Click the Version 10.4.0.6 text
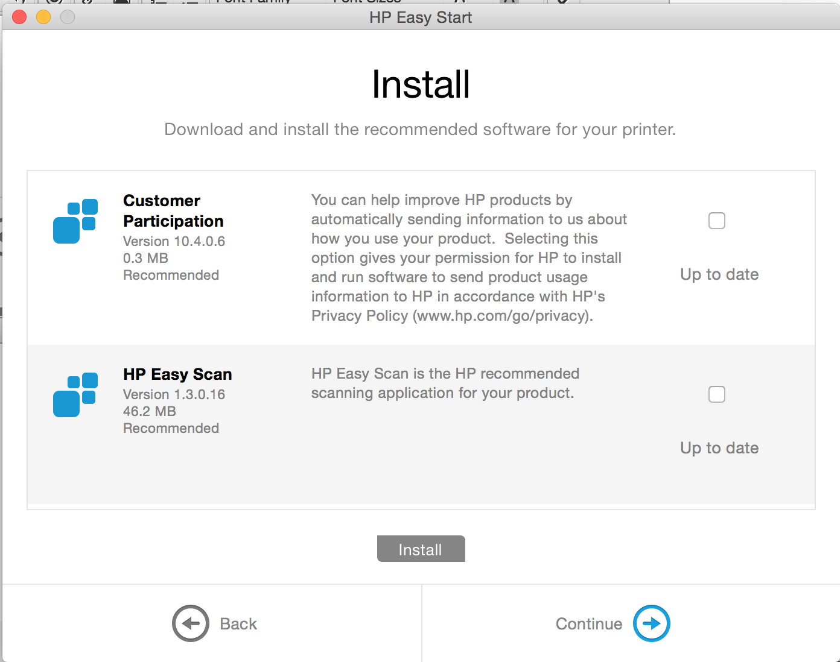Viewport: 840px width, 662px height. (x=174, y=241)
